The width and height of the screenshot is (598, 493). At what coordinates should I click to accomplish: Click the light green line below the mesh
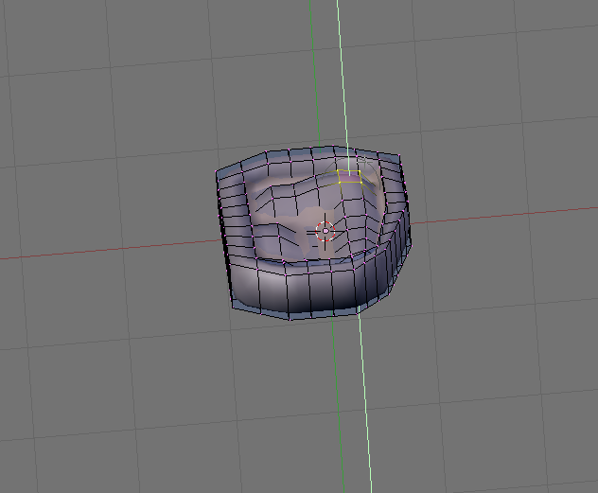click(x=365, y=400)
